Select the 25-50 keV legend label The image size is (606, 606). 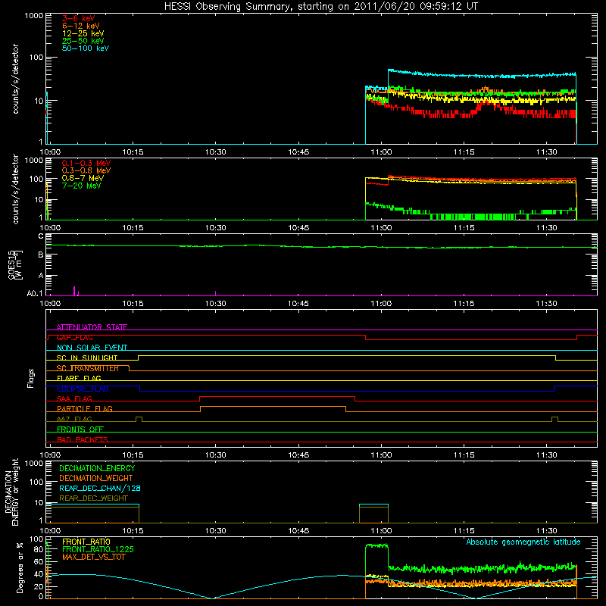83,41
